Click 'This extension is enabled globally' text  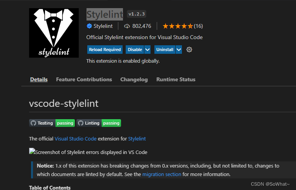tap(123, 61)
